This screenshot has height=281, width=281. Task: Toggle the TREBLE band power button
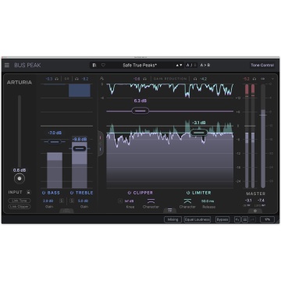pos(72,193)
